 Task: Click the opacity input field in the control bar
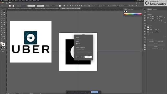point(52,6)
